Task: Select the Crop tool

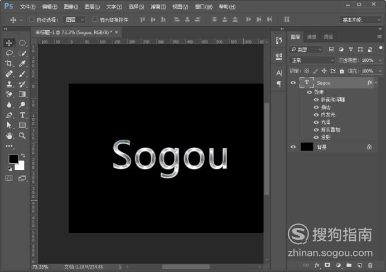Action: pos(9,63)
